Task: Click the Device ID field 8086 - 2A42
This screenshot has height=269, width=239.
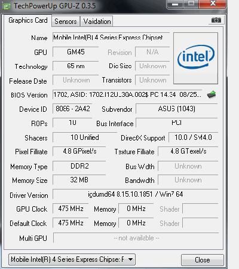Action: (72, 109)
